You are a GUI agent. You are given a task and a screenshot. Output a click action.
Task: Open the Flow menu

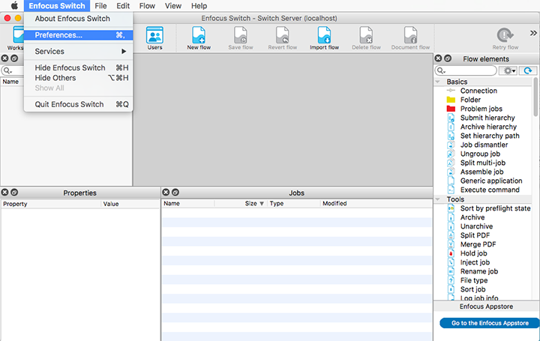[x=147, y=6]
